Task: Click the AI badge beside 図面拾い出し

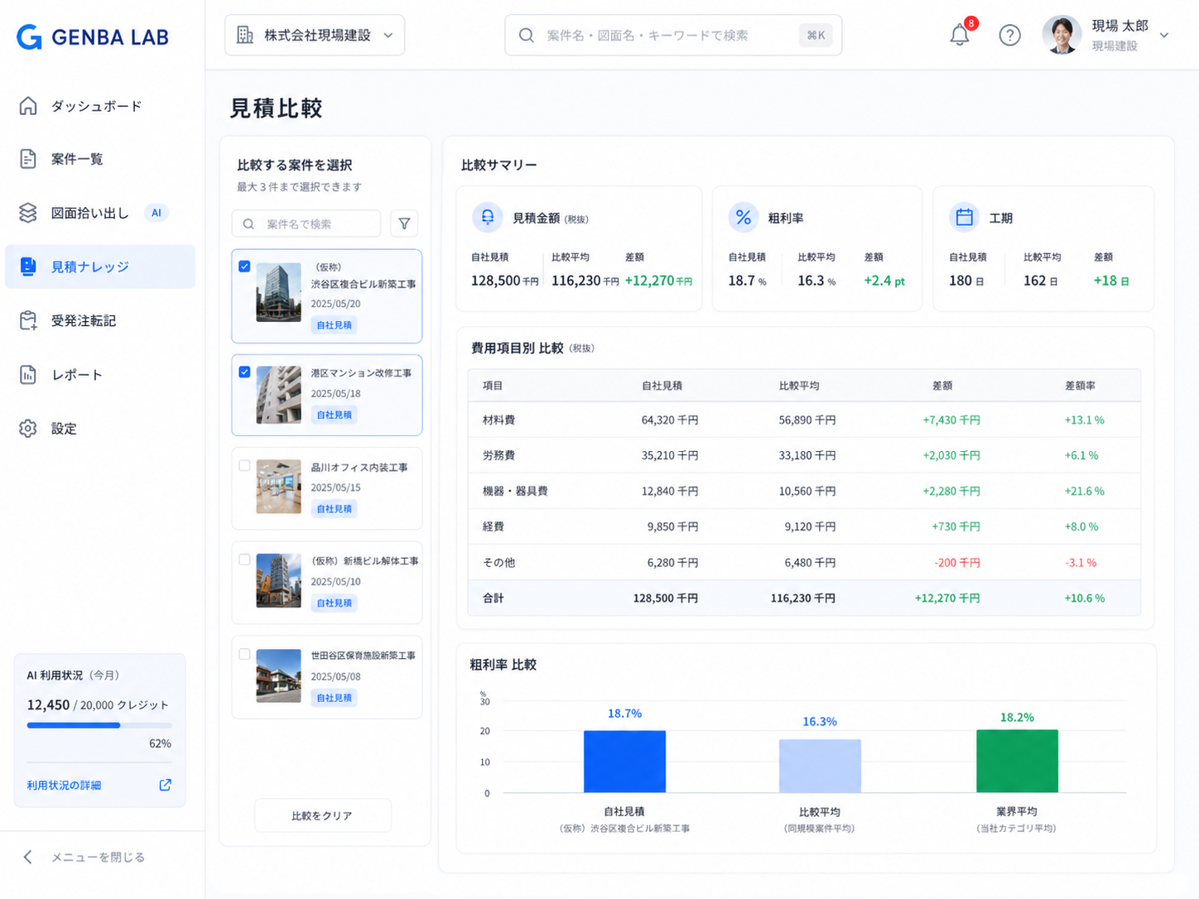Action: [156, 213]
